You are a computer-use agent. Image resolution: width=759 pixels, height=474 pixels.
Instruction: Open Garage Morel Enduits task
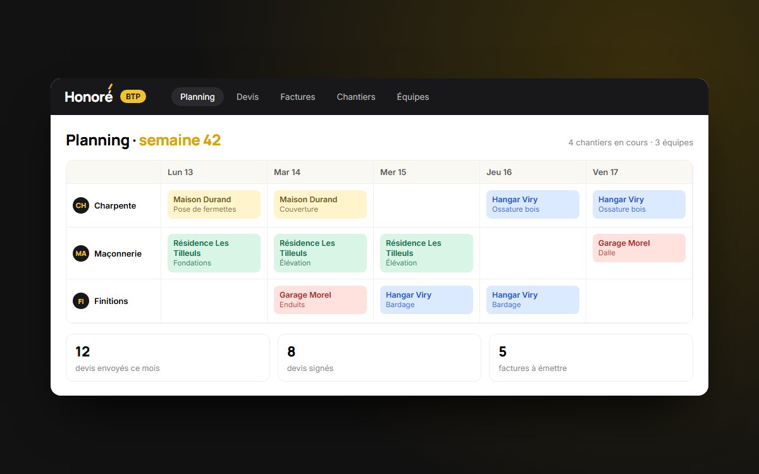[x=320, y=300]
